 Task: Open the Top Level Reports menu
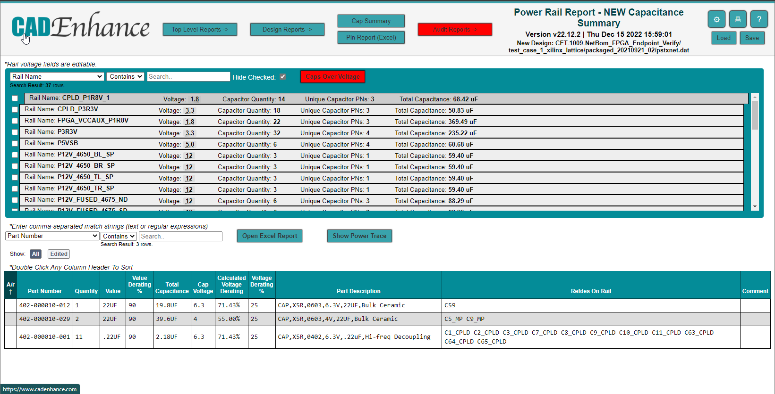point(200,29)
